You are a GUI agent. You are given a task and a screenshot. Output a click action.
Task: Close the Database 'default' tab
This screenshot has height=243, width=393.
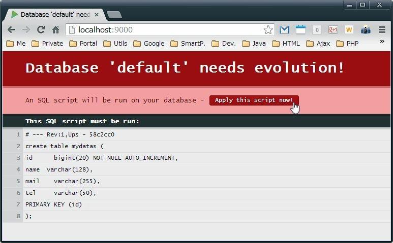click(x=97, y=15)
